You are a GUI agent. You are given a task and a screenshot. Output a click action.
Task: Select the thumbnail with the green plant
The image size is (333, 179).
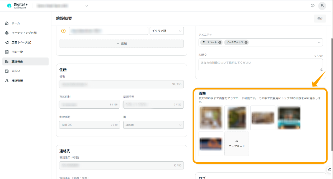click(237, 118)
